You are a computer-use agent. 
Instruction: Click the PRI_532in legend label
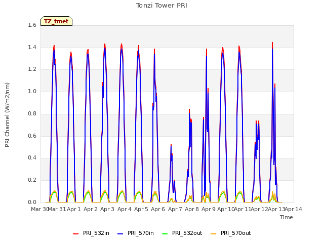[96, 233]
